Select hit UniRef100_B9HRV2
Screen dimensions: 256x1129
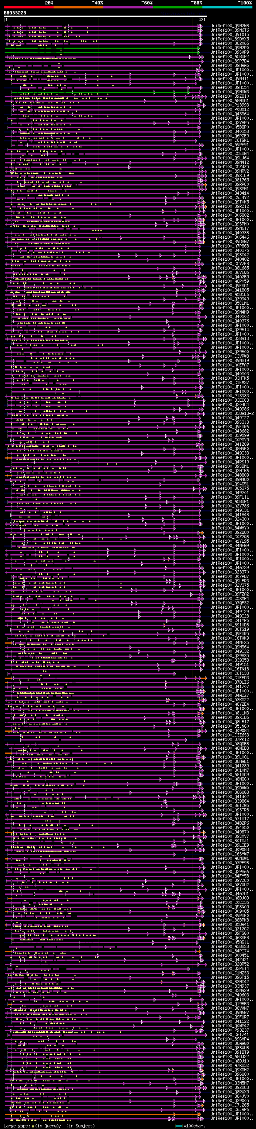[230, 171]
